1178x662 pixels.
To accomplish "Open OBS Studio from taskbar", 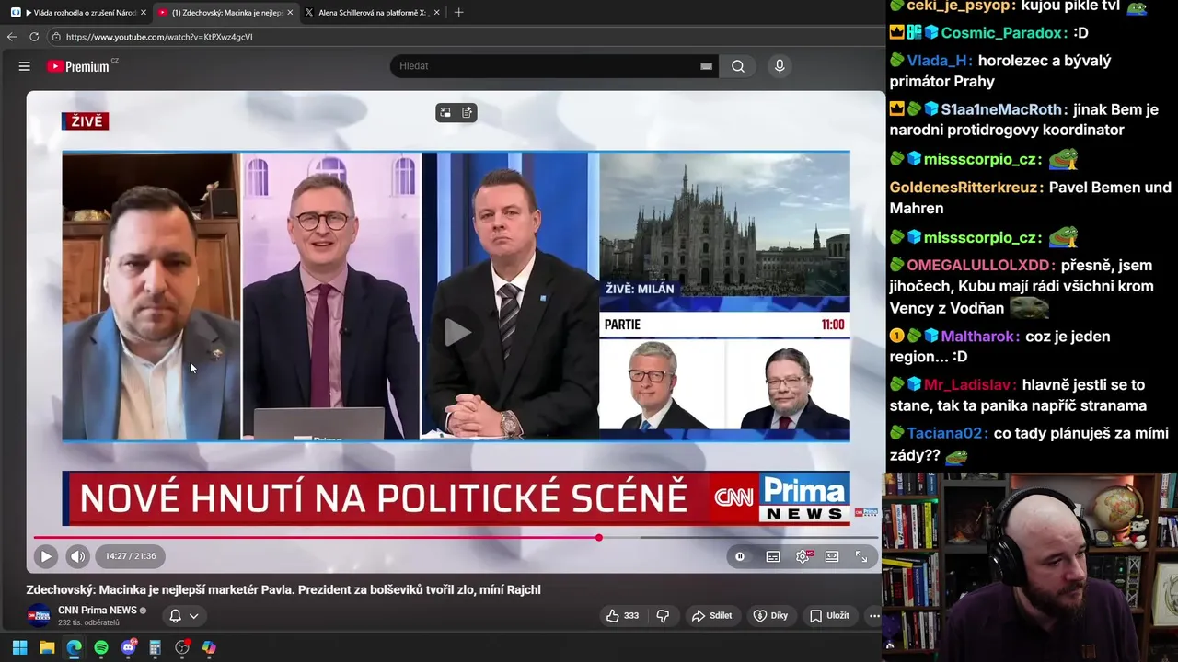I will coord(182,647).
